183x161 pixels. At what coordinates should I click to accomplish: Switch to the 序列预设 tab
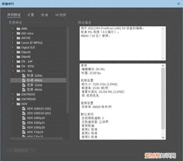[x=14, y=15]
